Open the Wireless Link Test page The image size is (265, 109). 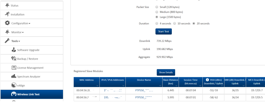coord(28,94)
